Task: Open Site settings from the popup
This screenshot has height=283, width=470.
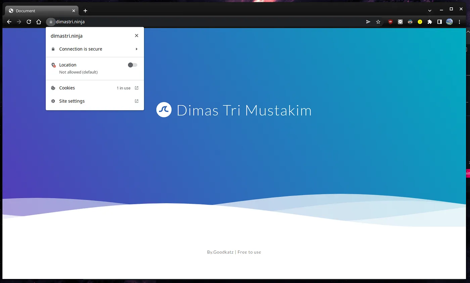Action: click(95, 101)
